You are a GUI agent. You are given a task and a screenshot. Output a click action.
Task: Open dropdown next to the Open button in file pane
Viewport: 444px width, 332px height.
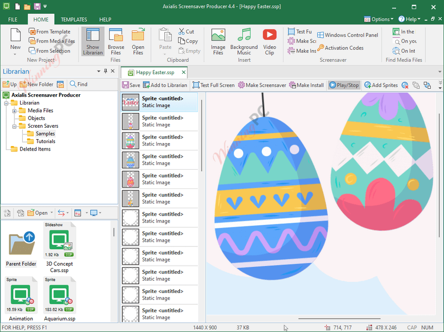click(51, 213)
